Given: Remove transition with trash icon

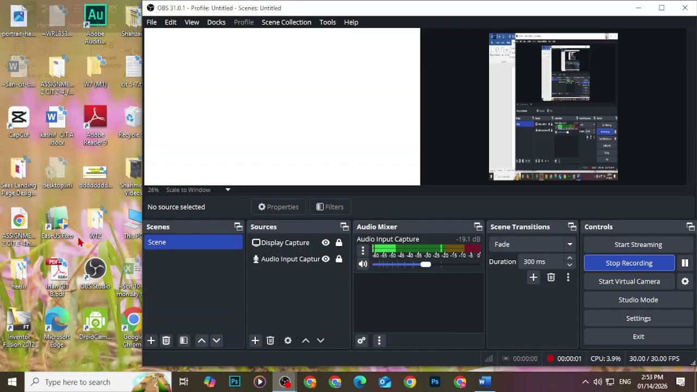Looking at the screenshot, I should tap(551, 278).
